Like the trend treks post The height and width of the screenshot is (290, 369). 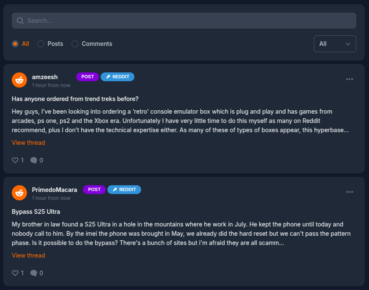[x=15, y=160]
